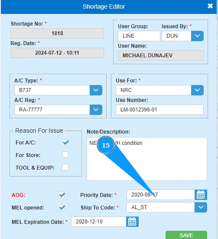Expand the Issued By dropdown
This screenshot has height=239, width=218.
(x=197, y=36)
